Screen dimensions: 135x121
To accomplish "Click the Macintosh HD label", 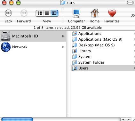I will pos(25,36).
